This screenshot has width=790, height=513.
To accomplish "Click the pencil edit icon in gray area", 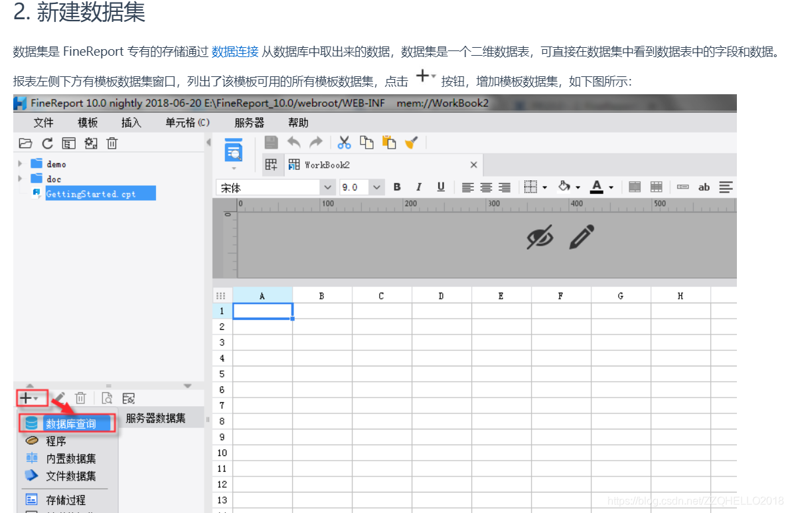I will click(582, 237).
